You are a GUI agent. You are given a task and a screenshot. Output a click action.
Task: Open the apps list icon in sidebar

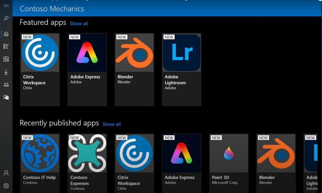pos(6,46)
